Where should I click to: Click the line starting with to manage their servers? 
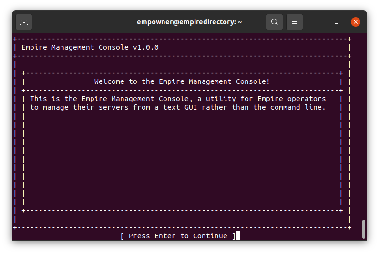(178, 107)
